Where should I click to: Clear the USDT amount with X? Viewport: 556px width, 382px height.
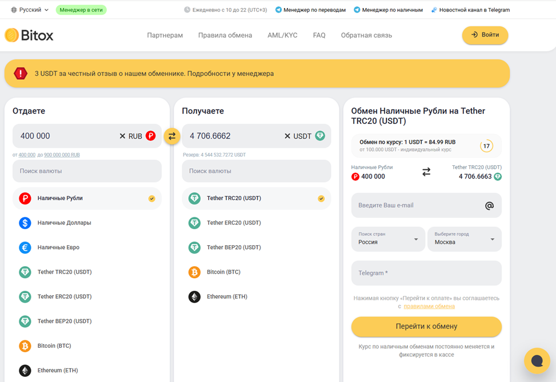pos(287,136)
